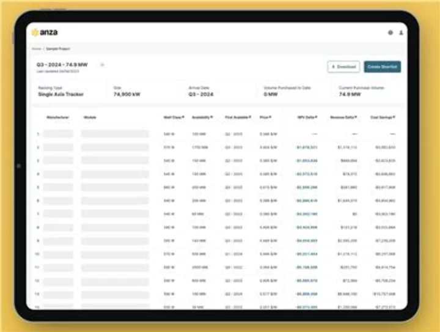Click the 74,900 kW size value

point(127,94)
